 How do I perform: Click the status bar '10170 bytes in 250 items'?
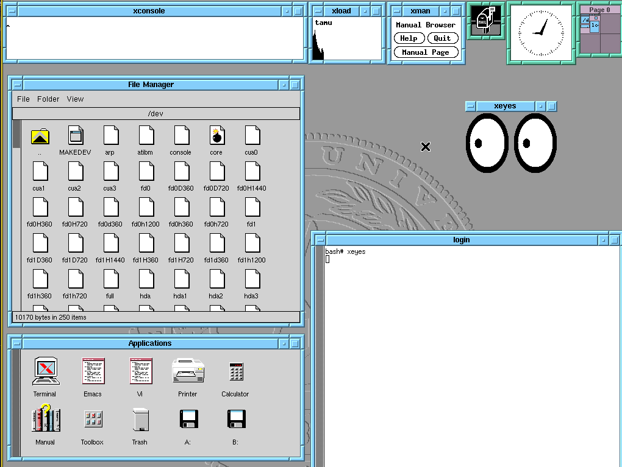156,317
